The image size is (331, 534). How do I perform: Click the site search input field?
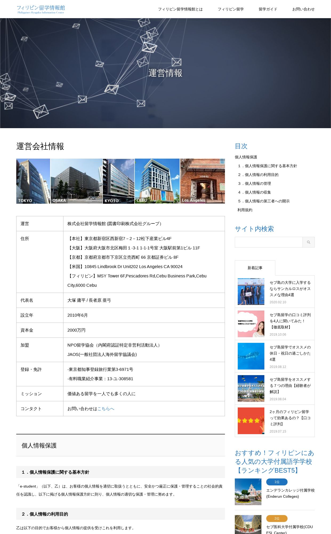269,242
